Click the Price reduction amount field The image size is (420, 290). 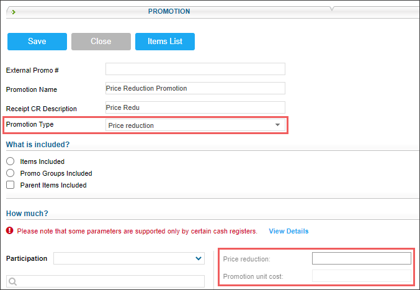pyautogui.click(x=362, y=258)
